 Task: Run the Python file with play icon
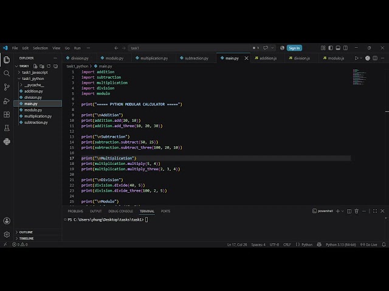(x=356, y=58)
